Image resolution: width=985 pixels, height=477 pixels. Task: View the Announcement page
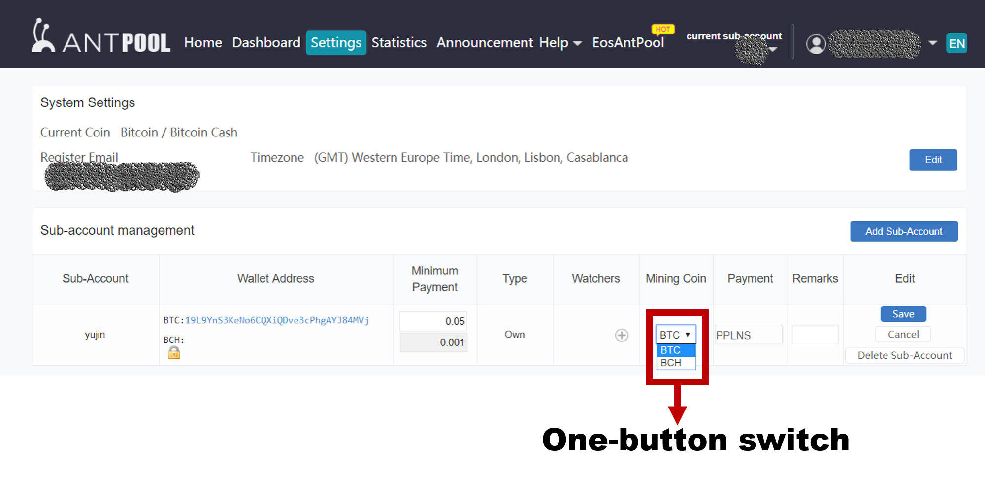[485, 43]
